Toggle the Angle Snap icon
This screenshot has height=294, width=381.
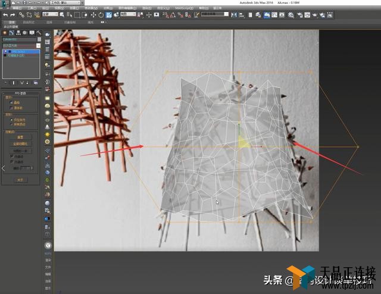click(x=173, y=15)
